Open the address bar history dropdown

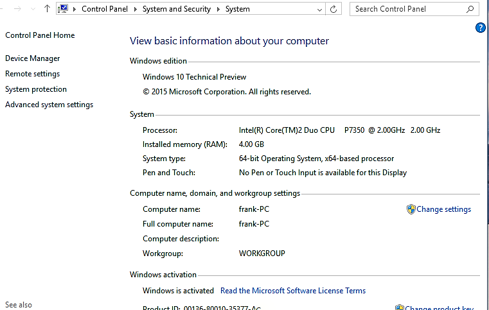point(319,10)
